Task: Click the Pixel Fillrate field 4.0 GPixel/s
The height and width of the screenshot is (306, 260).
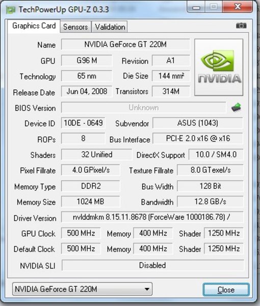Action: (91, 170)
